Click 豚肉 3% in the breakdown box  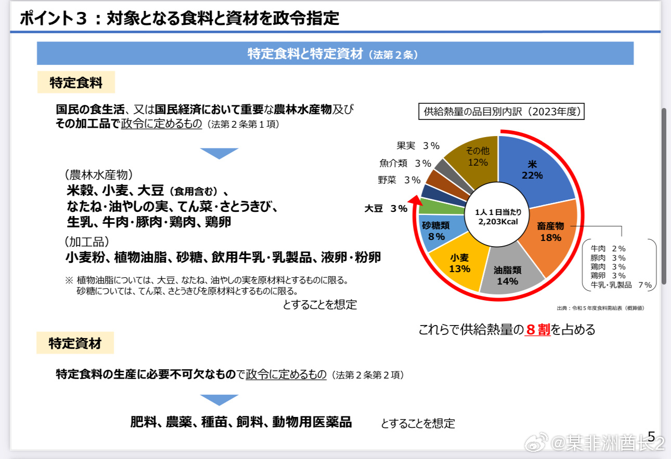pyautogui.click(x=608, y=258)
